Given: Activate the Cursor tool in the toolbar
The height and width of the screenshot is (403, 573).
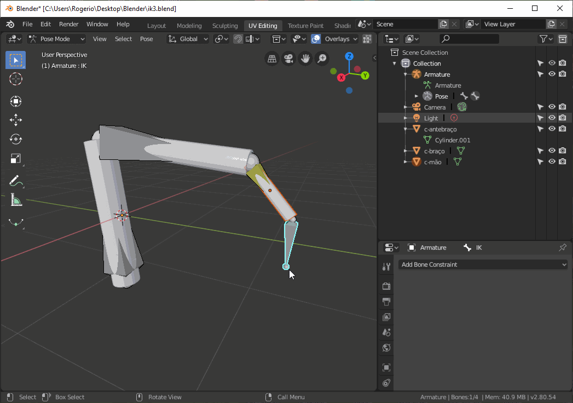Looking at the screenshot, I should [15, 79].
